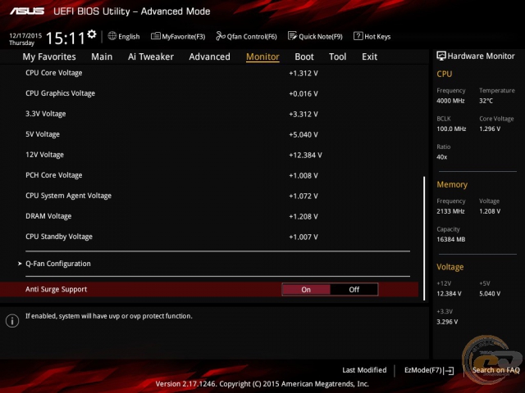This screenshot has width=525, height=393.
Task: Open My Favorites tab
Action: [49, 56]
